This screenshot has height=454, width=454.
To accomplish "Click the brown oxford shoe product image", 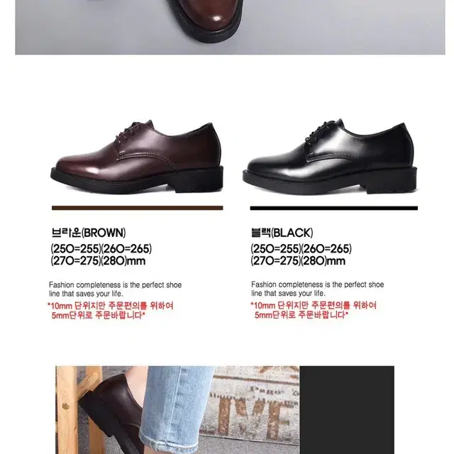I will click(137, 157).
